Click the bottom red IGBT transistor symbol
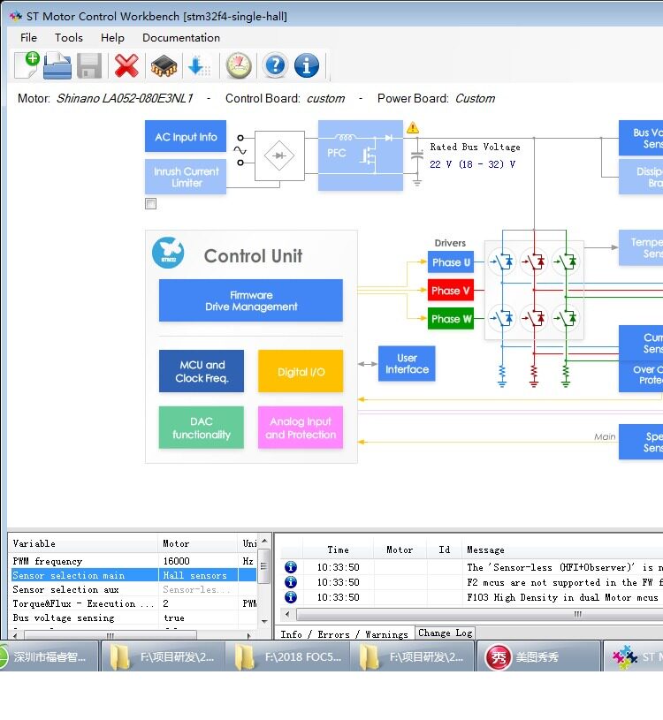This screenshot has height=720, width=663. tap(533, 318)
